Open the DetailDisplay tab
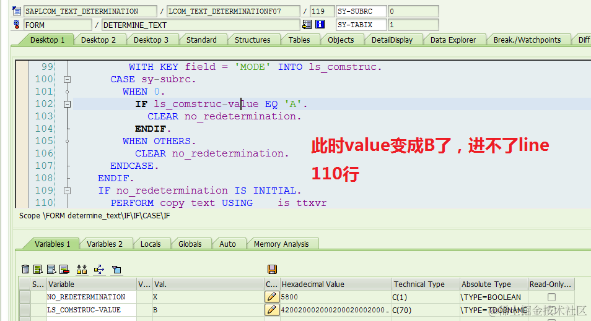The width and height of the screenshot is (591, 321). click(x=392, y=40)
